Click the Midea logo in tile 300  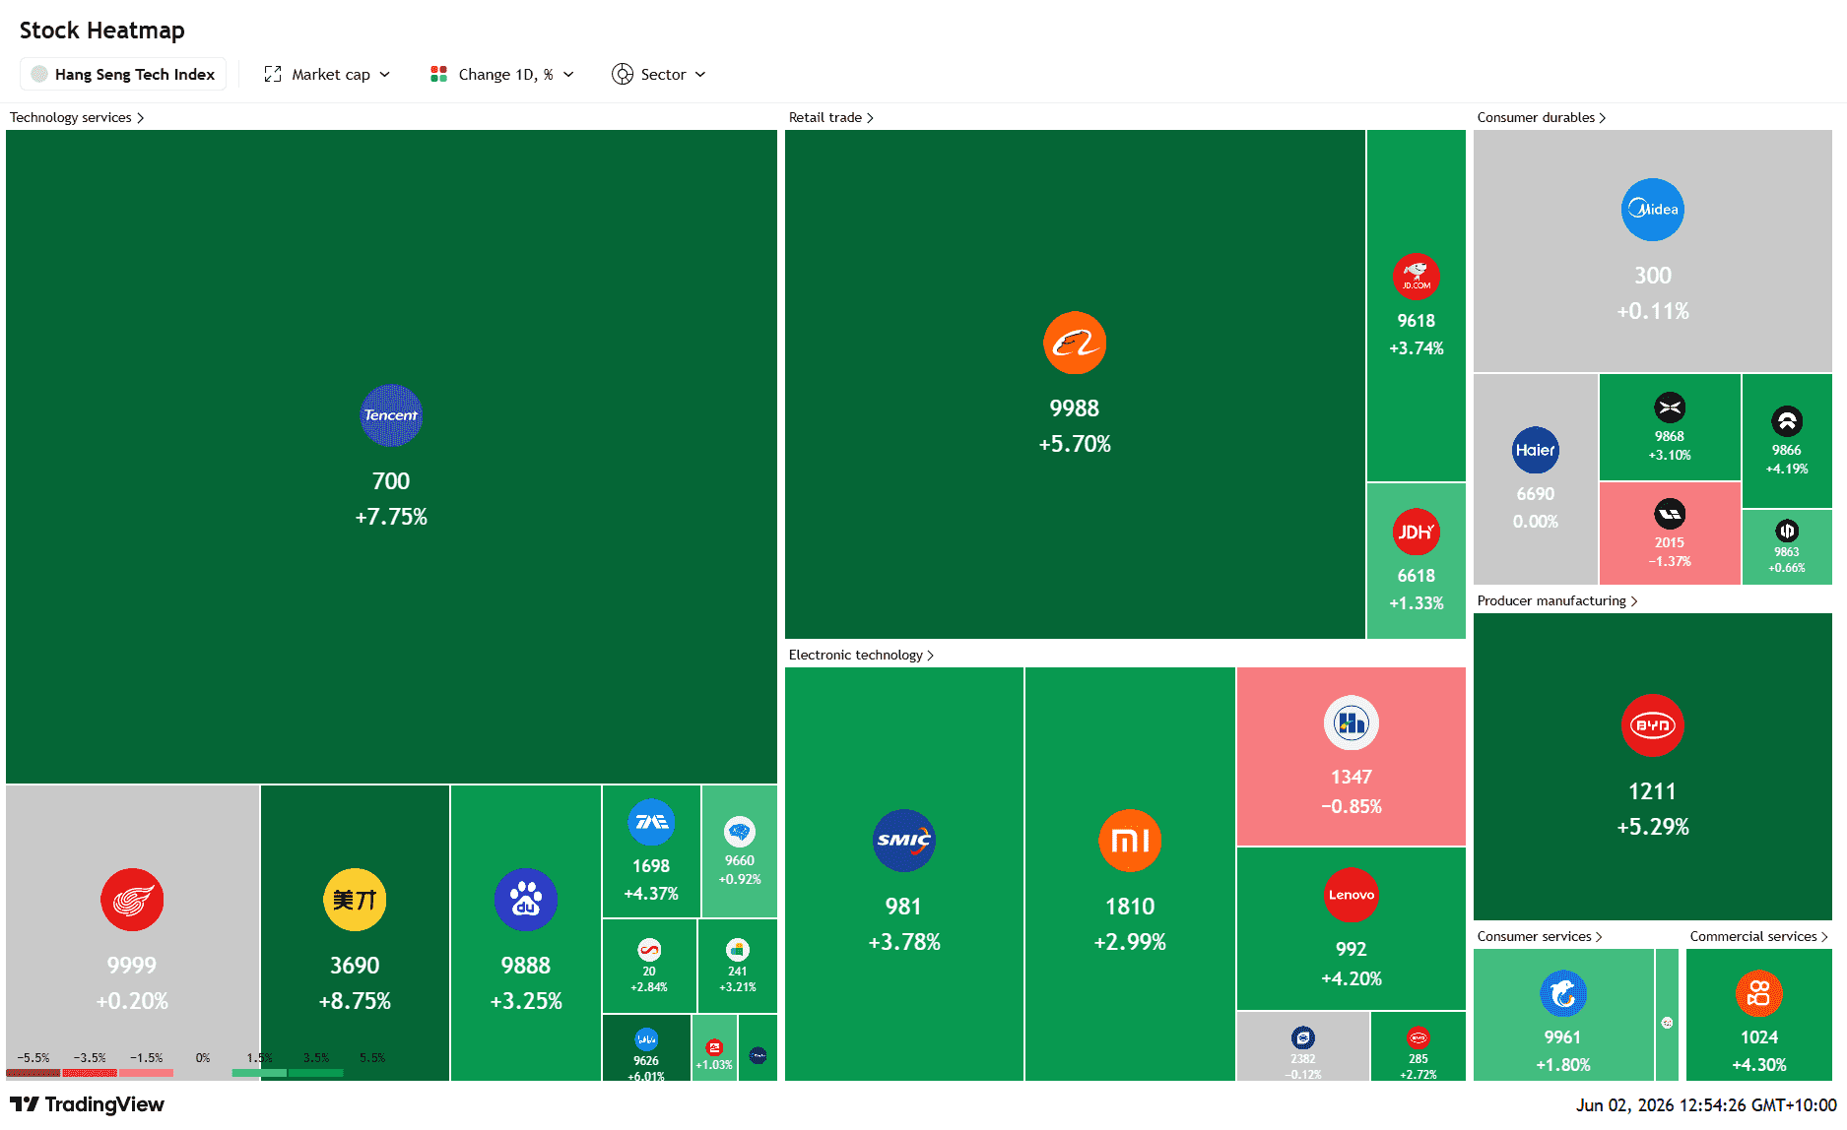click(1653, 210)
